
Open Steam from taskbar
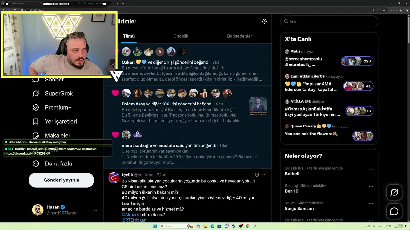234,226
